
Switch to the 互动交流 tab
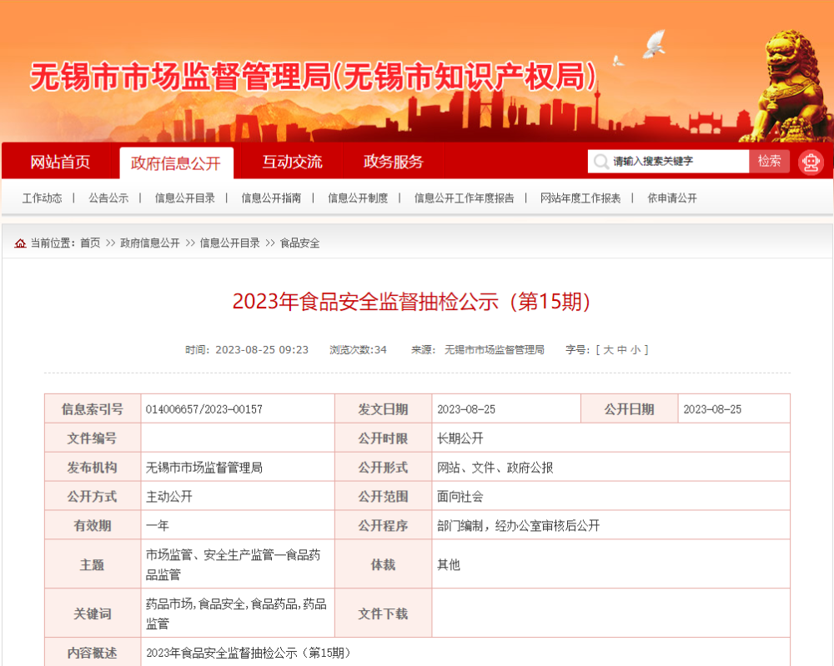pyautogui.click(x=292, y=162)
